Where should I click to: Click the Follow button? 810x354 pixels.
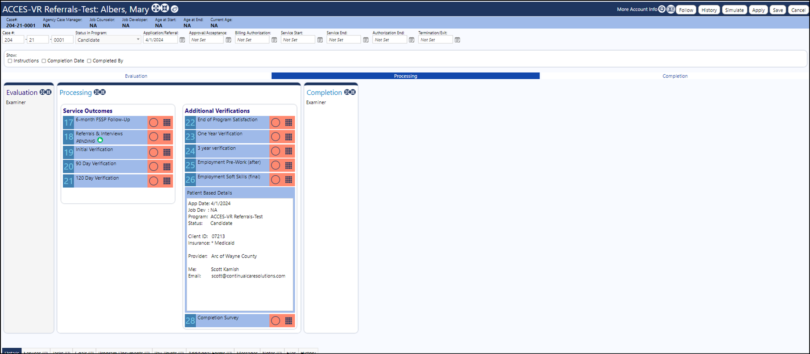pyautogui.click(x=686, y=10)
